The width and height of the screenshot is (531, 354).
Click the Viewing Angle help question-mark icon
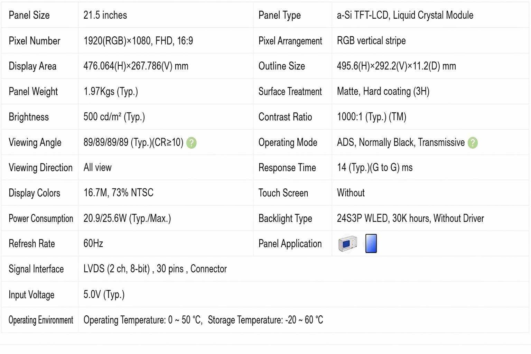(191, 143)
